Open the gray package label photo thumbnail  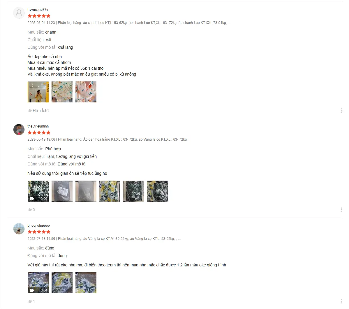coord(62,191)
